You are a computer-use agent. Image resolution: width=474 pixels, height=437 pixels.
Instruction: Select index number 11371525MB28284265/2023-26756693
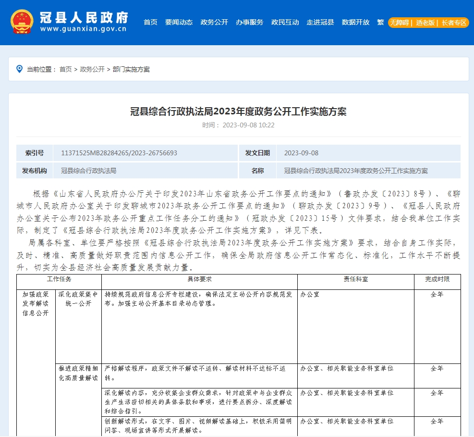(x=119, y=153)
